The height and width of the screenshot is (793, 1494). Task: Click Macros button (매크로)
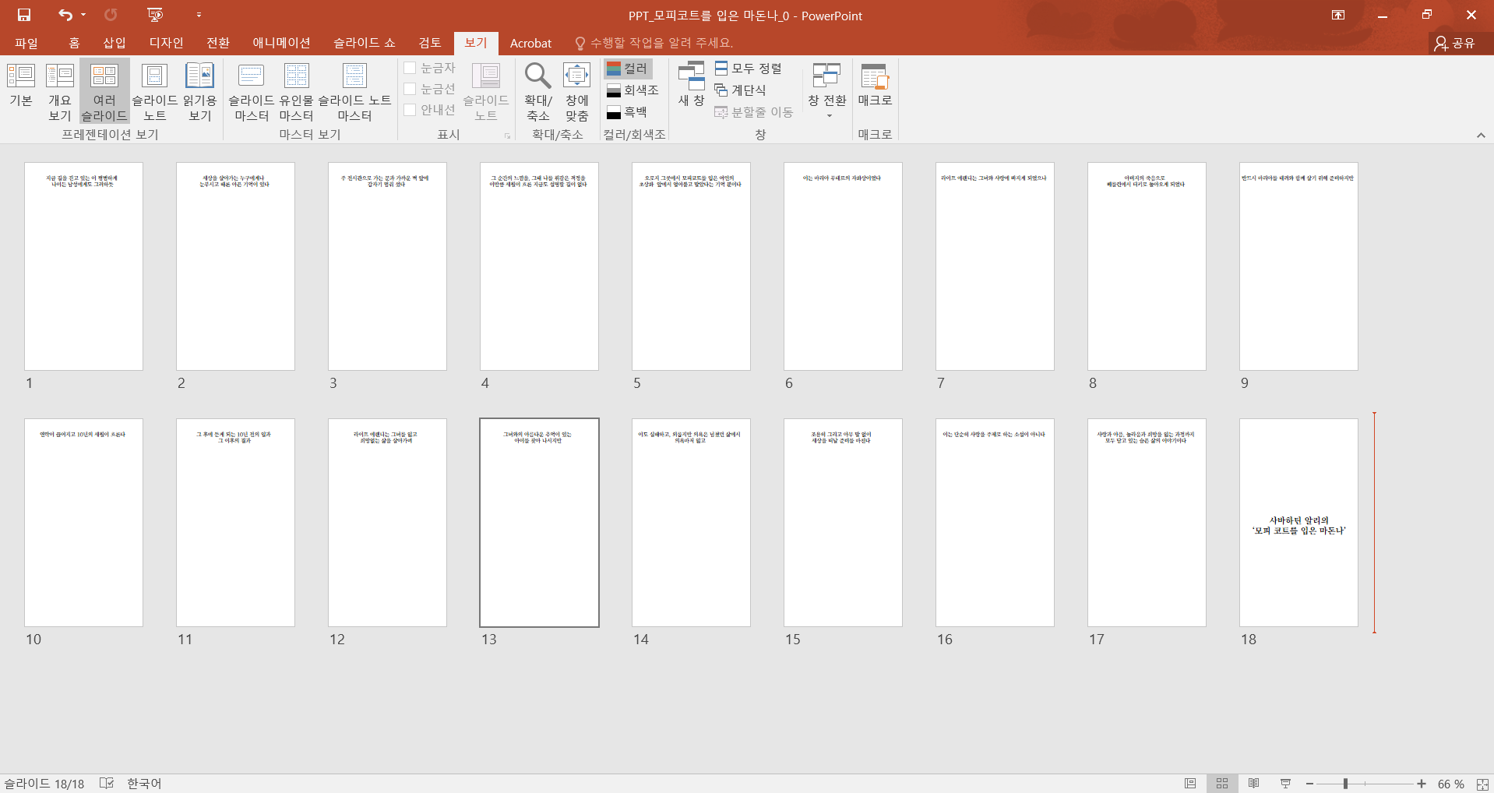[875, 85]
